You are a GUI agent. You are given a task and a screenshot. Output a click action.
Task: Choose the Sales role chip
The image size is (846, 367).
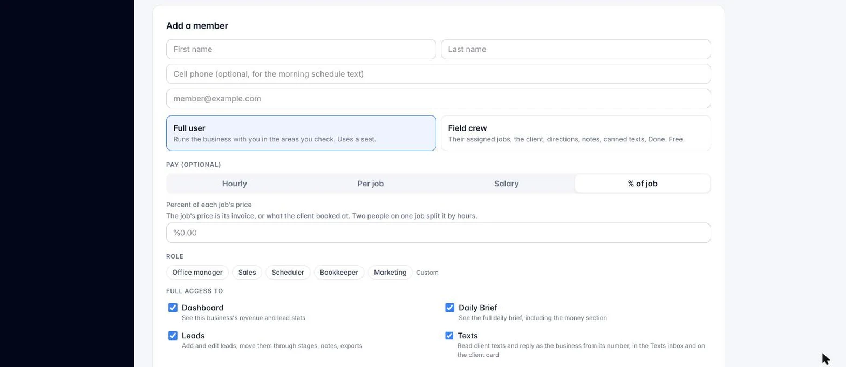pos(247,273)
